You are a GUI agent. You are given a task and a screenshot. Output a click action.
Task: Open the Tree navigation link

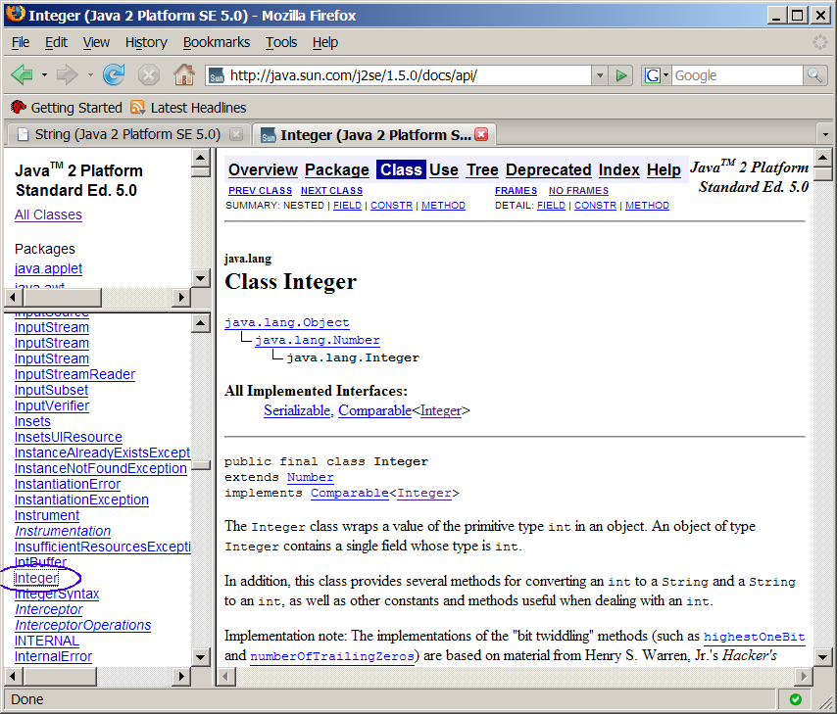point(482,169)
